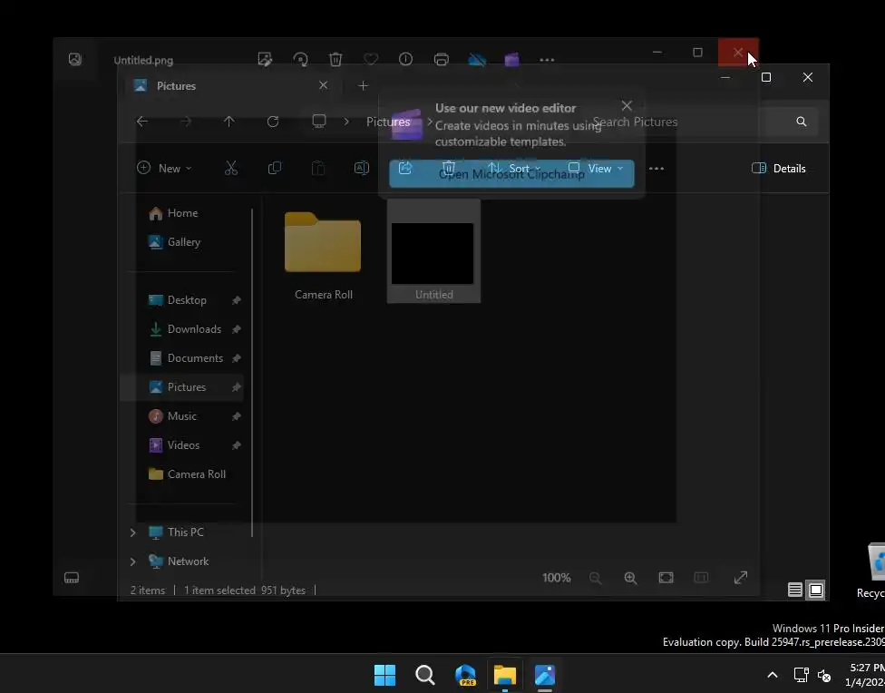
Task: Add a new Explorer tab
Action: click(x=363, y=86)
